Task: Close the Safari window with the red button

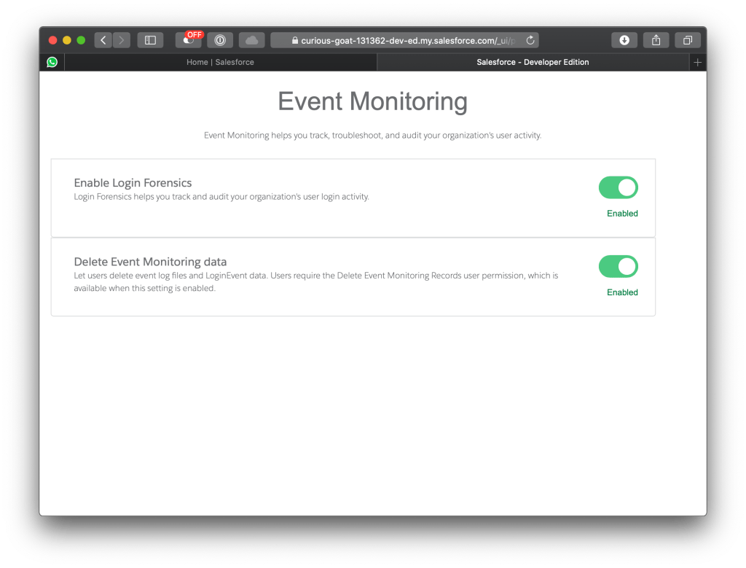Action: coord(52,40)
